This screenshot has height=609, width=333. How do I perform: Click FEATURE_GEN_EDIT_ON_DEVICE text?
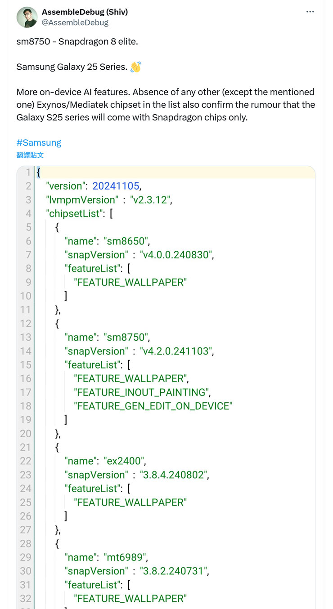(153, 406)
